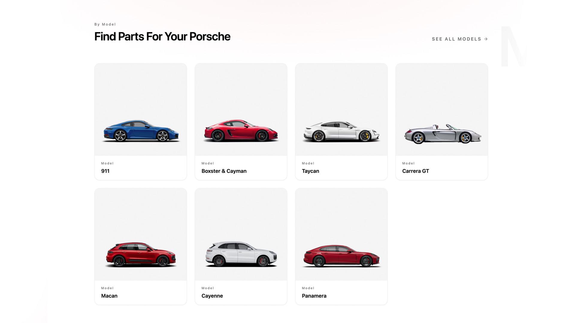This screenshot has width=575, height=323.
Task: Open the red Macan car image
Action: click(141, 255)
